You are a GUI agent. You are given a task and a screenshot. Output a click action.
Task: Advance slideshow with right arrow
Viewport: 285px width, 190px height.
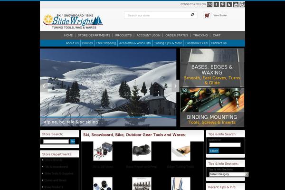point(175,86)
